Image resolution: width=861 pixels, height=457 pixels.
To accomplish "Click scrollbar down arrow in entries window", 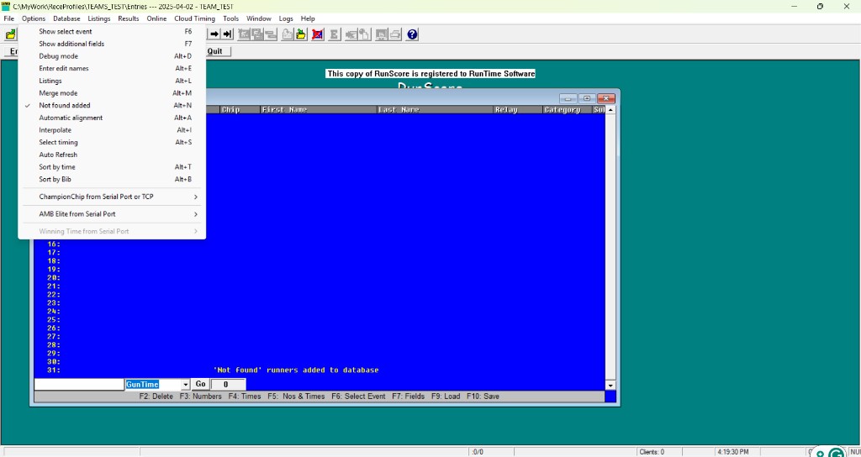I will tap(610, 386).
